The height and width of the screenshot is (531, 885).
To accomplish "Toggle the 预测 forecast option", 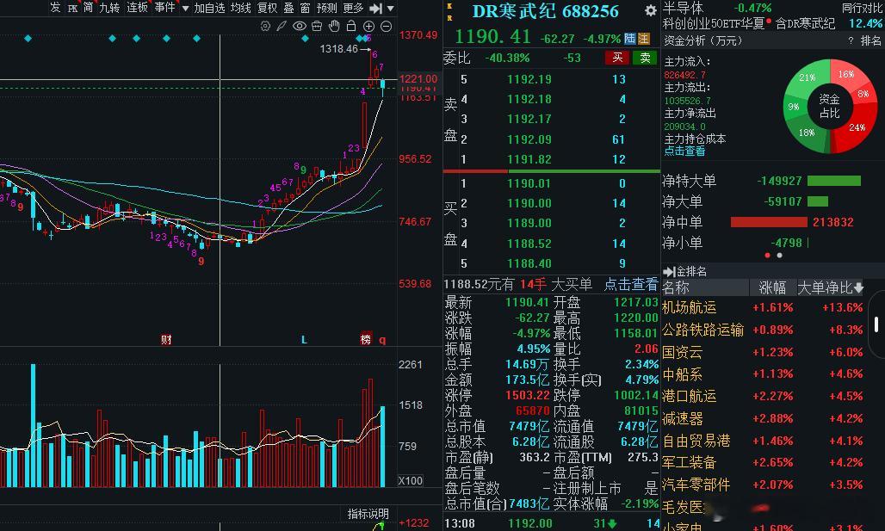I will coord(327,8).
